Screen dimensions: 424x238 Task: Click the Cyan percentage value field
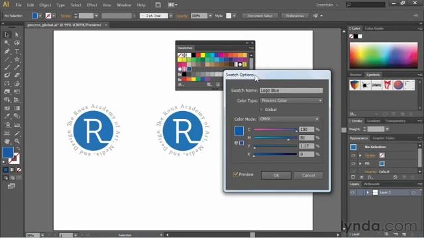point(306,130)
